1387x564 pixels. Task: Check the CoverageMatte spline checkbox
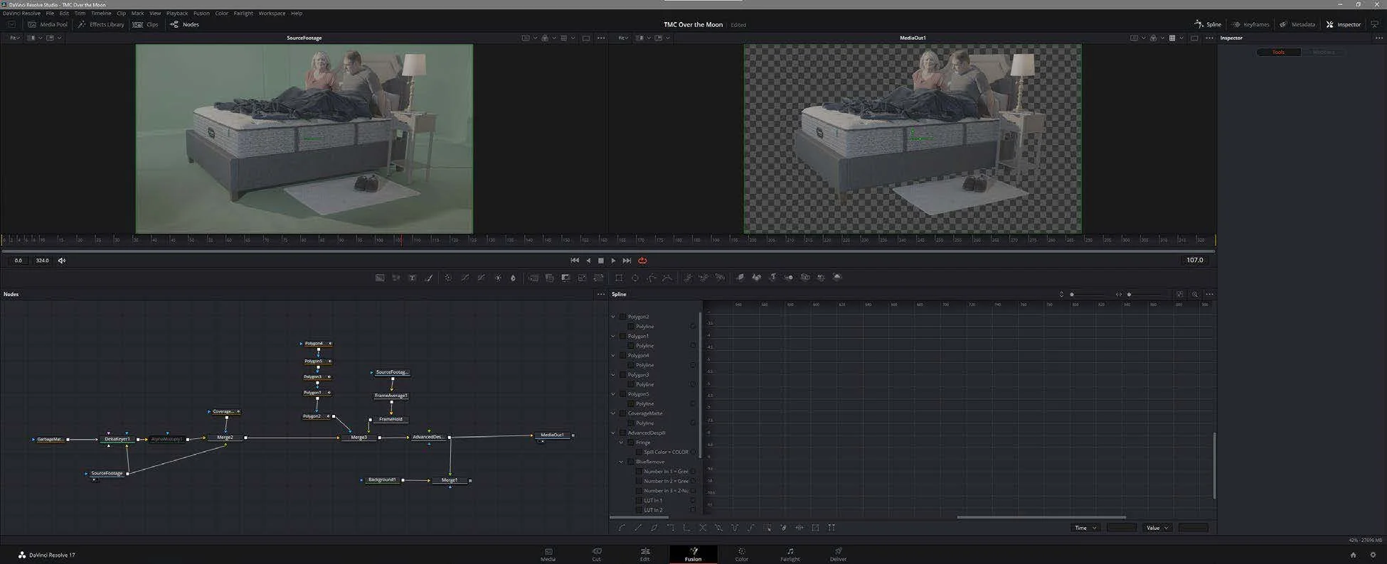click(x=623, y=413)
